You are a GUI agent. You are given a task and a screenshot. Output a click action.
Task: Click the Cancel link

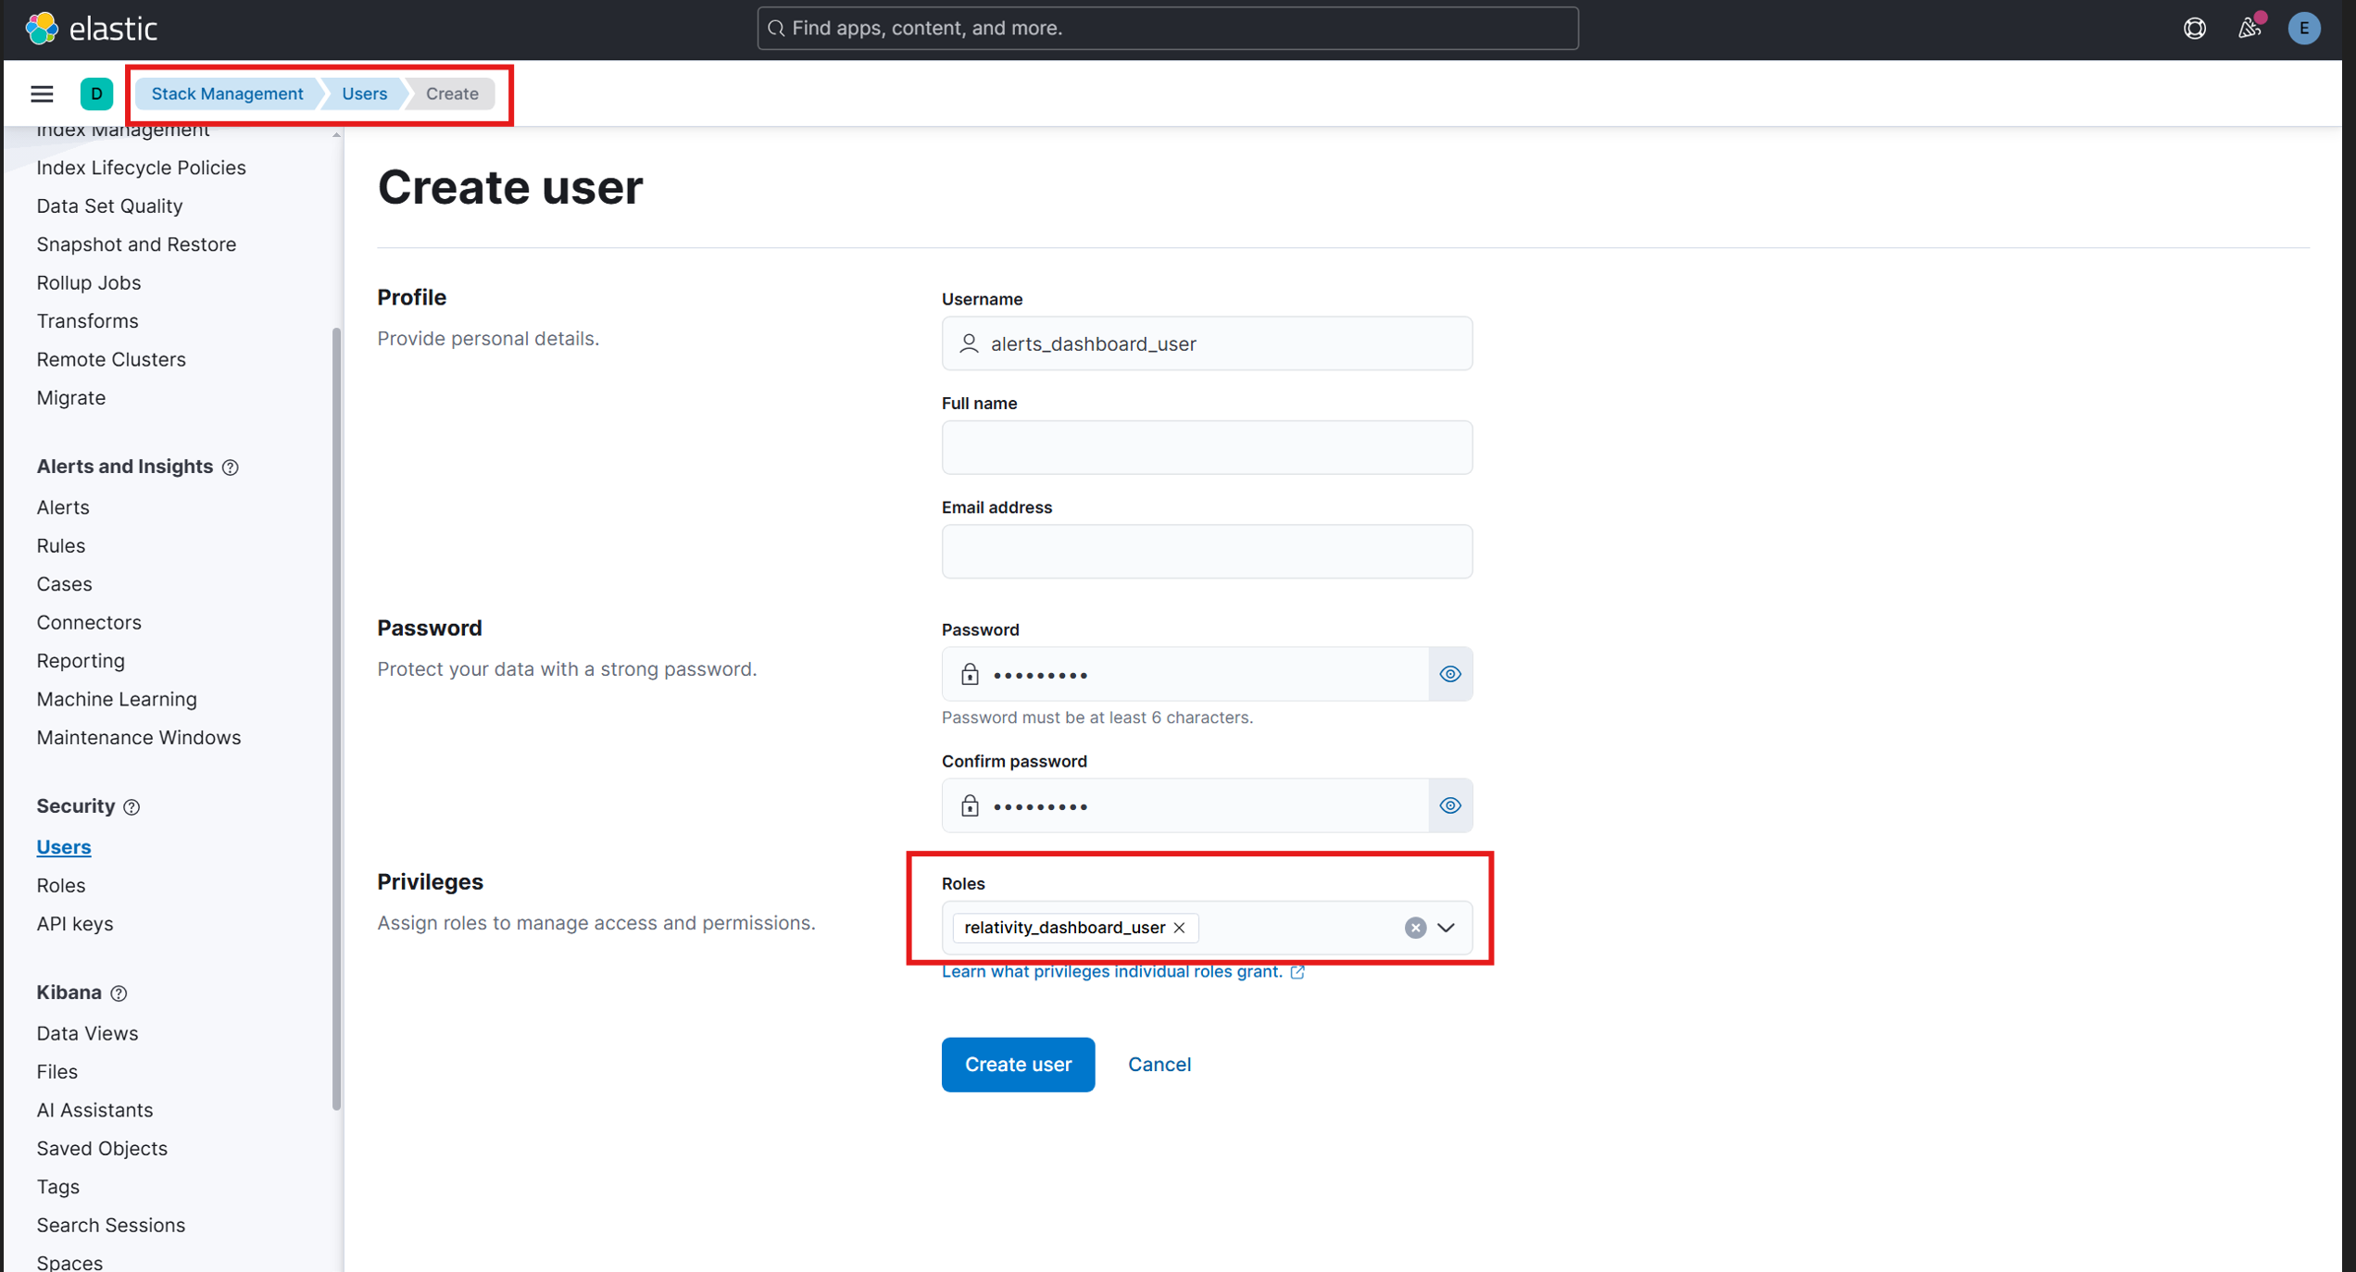click(x=1159, y=1065)
